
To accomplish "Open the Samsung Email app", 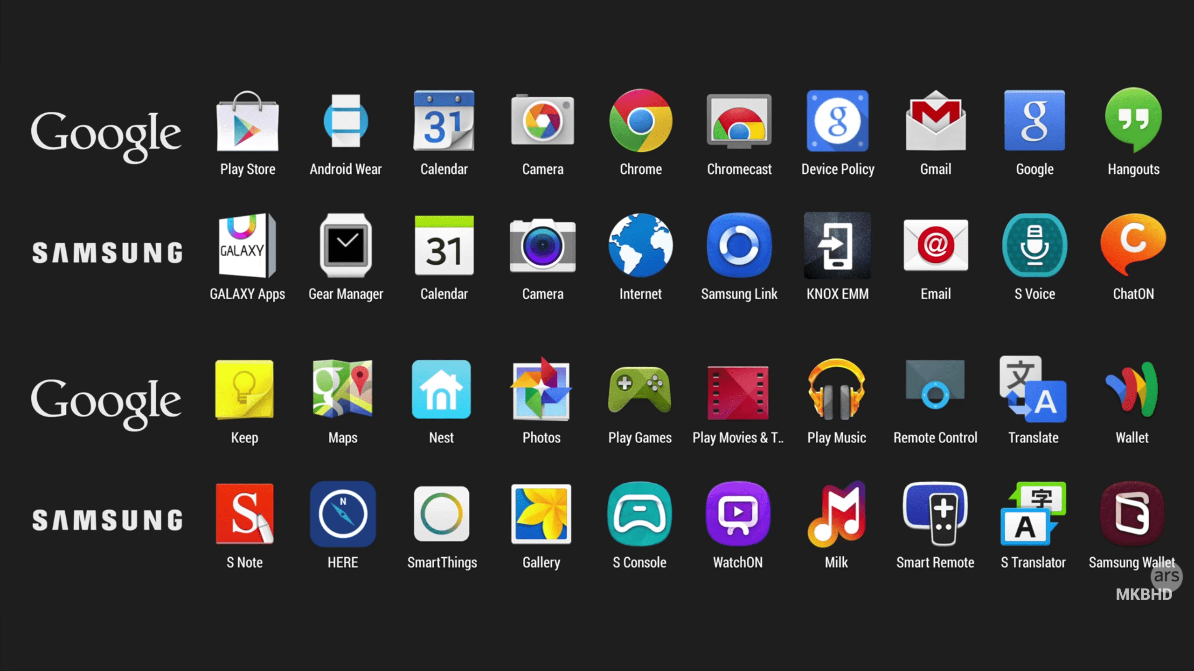I will 936,246.
